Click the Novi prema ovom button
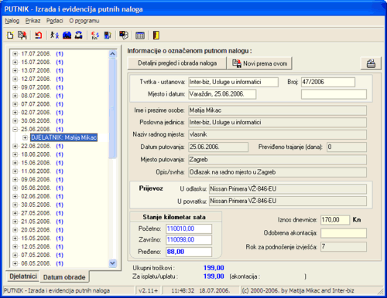 pyautogui.click(x=259, y=63)
